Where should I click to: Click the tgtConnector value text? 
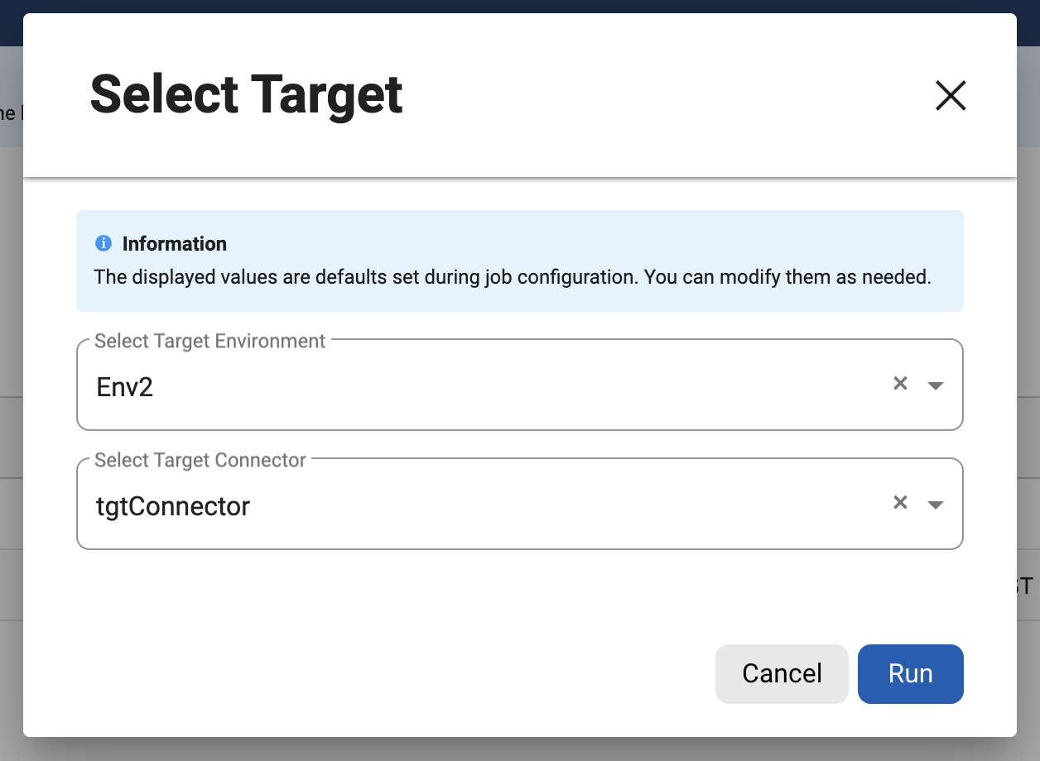tap(173, 506)
